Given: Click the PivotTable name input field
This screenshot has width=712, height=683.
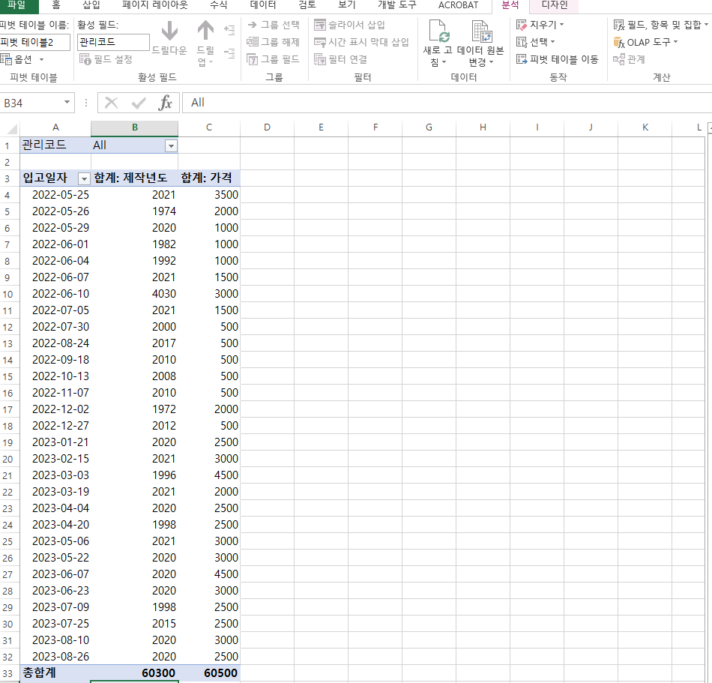Looking at the screenshot, I should pos(34,42).
